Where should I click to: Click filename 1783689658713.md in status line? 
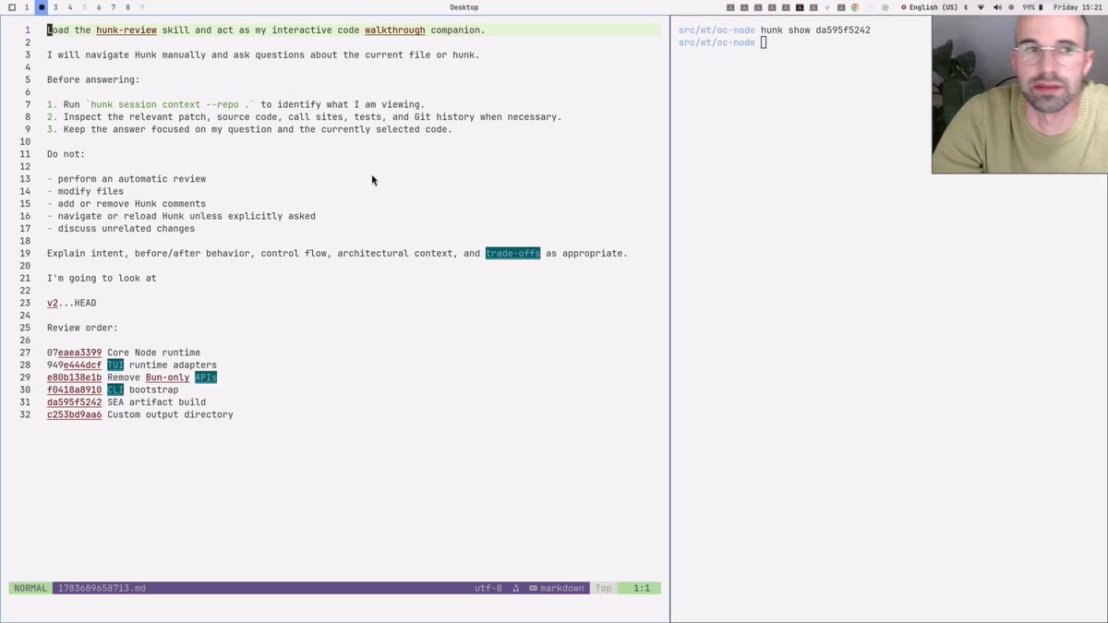(x=102, y=588)
